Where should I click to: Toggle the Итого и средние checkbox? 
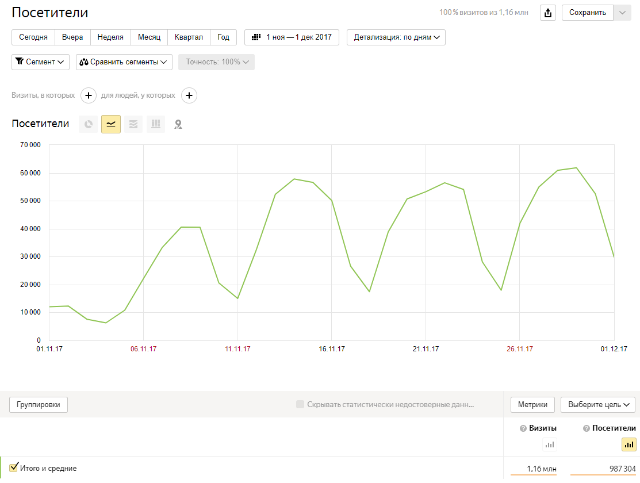14,467
